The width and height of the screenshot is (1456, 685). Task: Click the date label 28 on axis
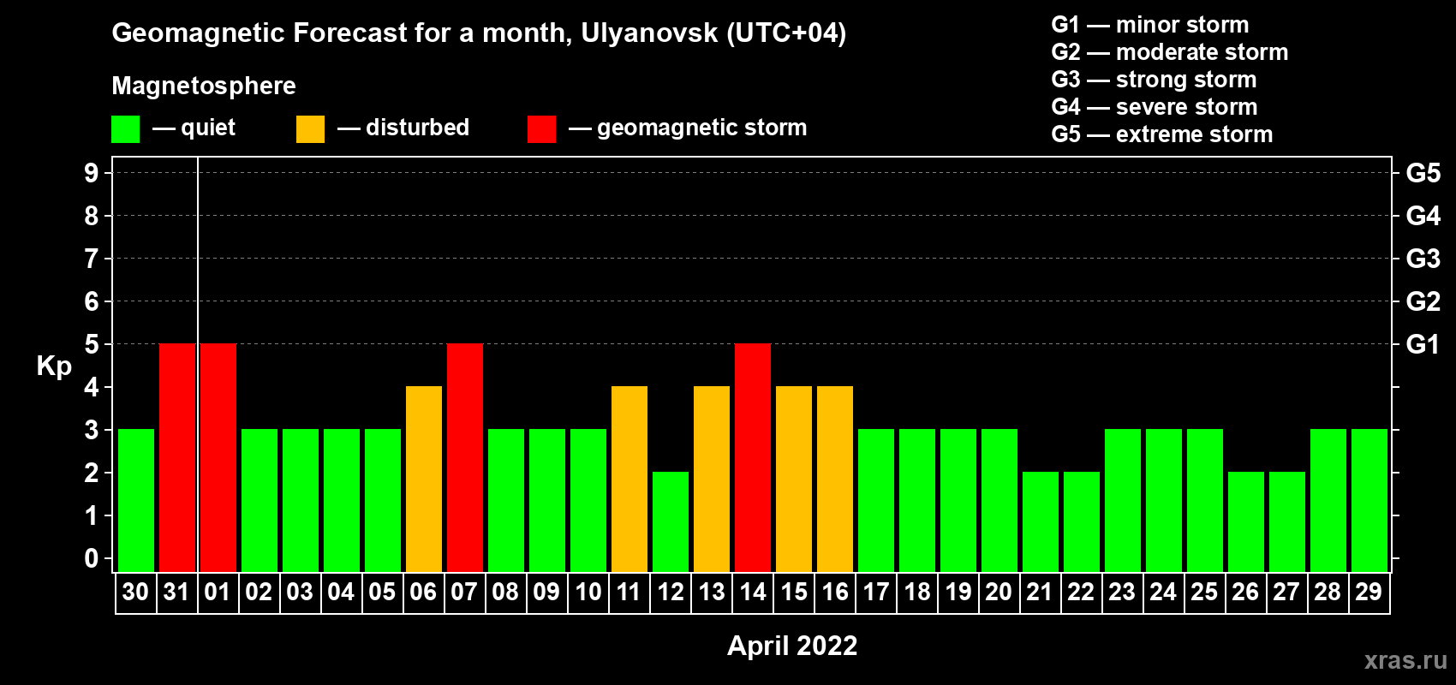1328,593
